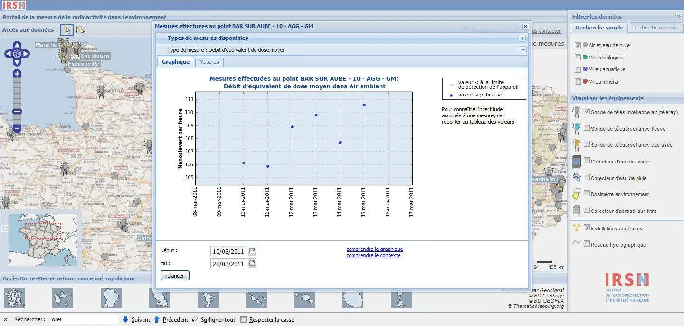Zoom out with the bottom minus map button
This screenshot has height=326, width=684.
point(17,128)
